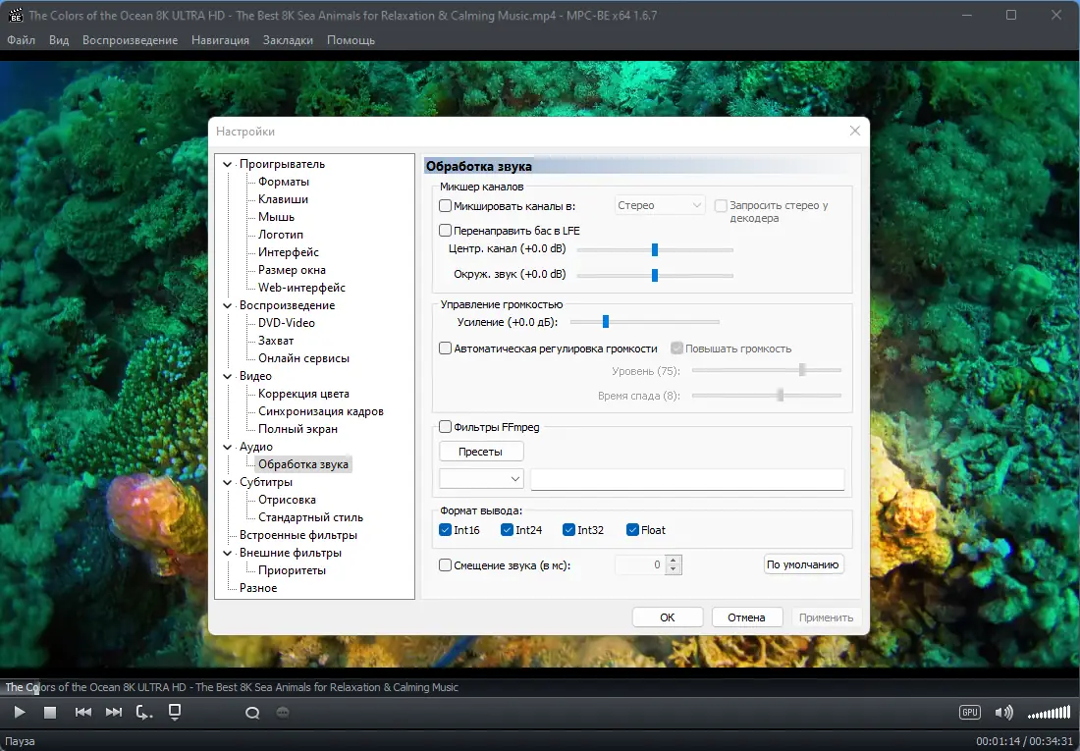Enable Смещение звука (в мс) checkbox

point(445,565)
